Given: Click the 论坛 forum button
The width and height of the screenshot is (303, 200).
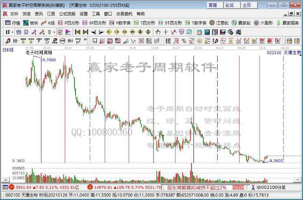Looking at the screenshot, I should (x=232, y=5).
